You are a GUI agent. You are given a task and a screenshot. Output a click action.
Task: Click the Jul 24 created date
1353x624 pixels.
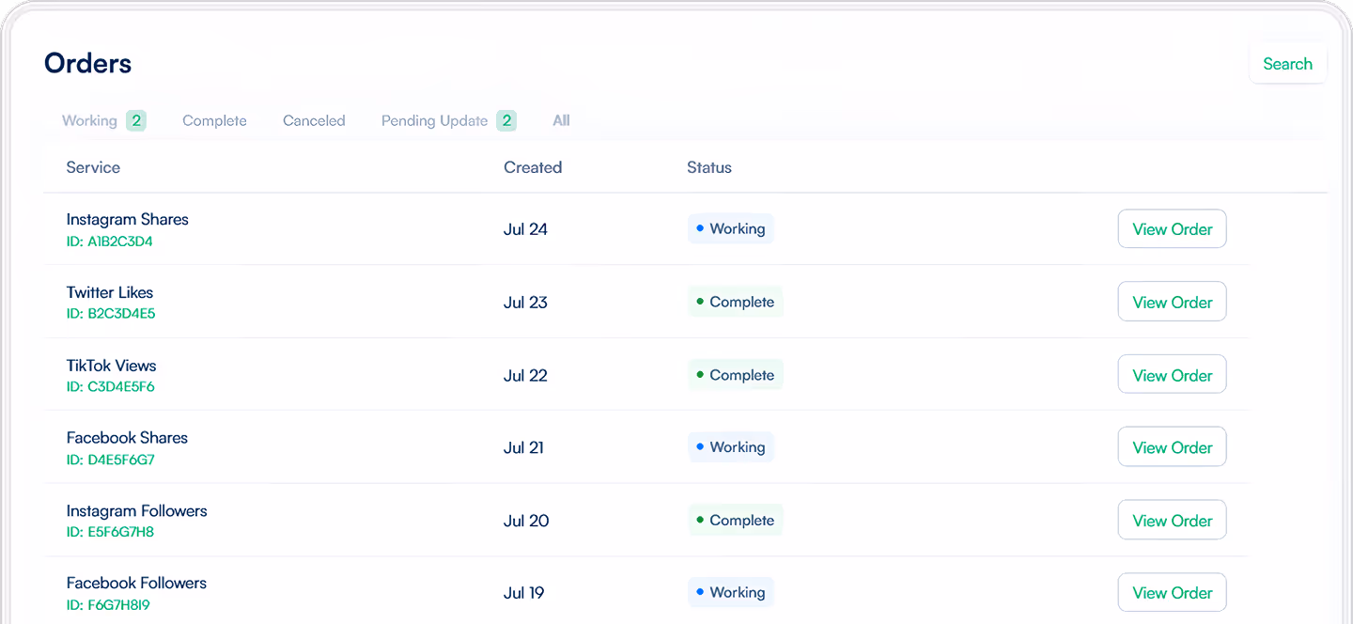pos(525,229)
